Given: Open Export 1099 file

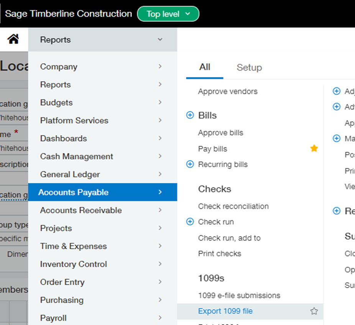Looking at the screenshot, I should pos(225,311).
